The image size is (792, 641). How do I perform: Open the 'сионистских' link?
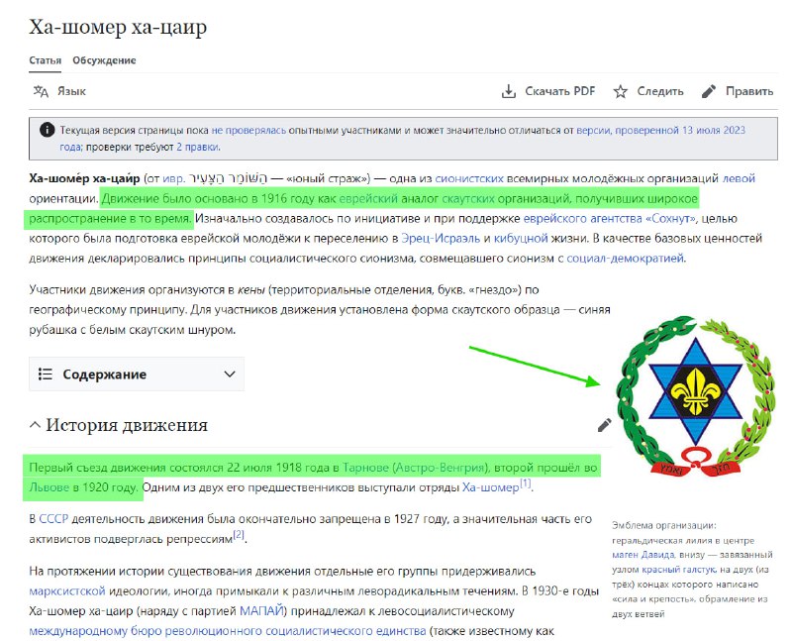tap(469, 178)
